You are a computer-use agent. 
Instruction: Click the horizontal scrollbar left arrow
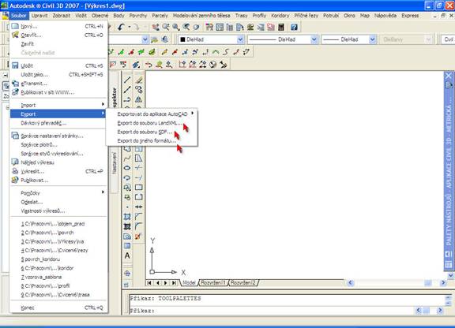[x=351, y=283]
